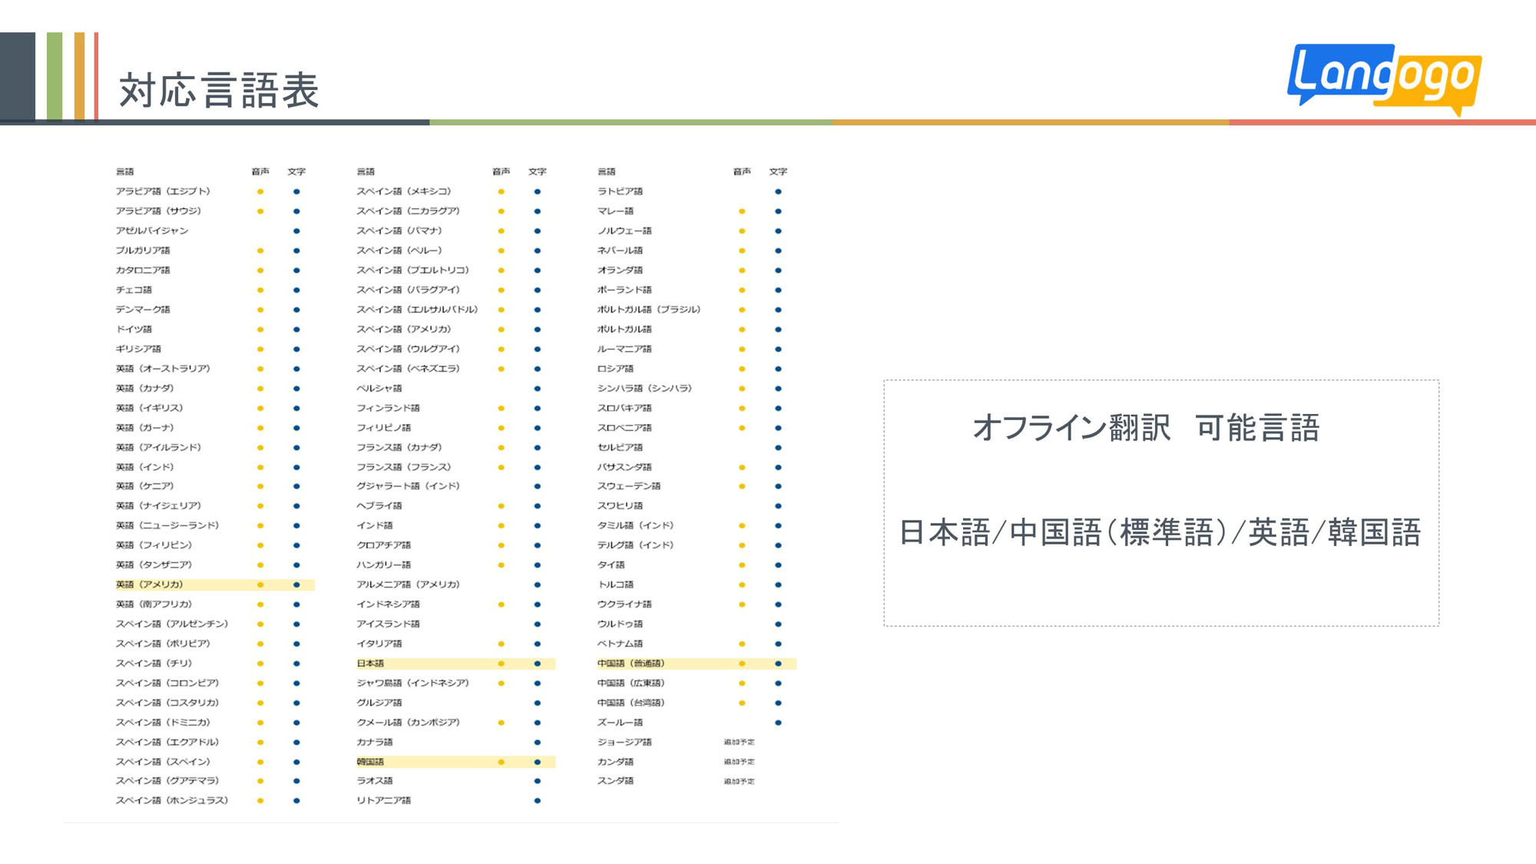Click the 追加予定 note beside カンダ語
The height and width of the screenshot is (864, 1536).
tap(739, 762)
